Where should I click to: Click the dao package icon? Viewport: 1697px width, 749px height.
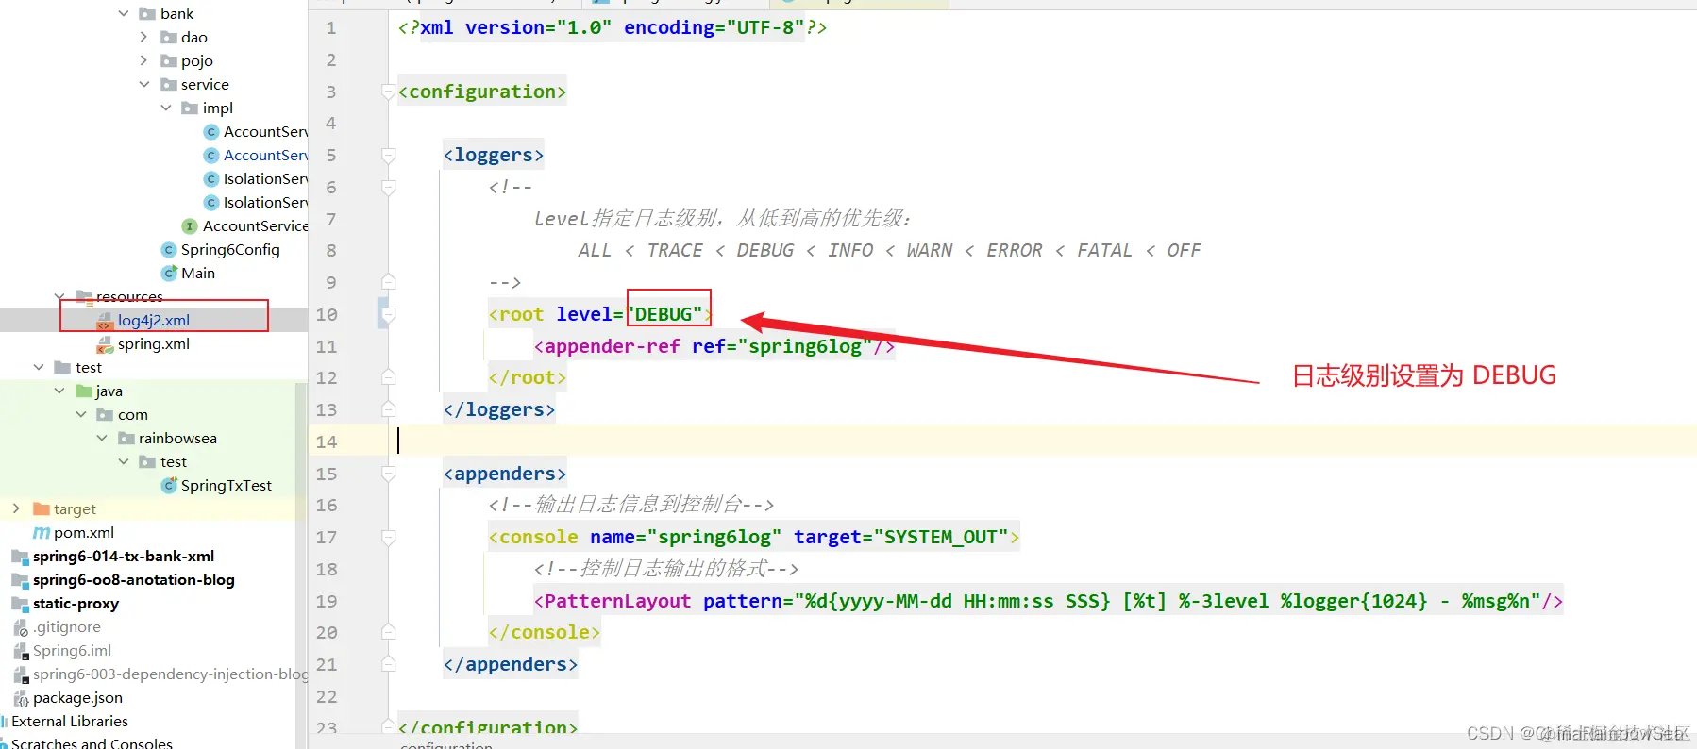point(169,37)
